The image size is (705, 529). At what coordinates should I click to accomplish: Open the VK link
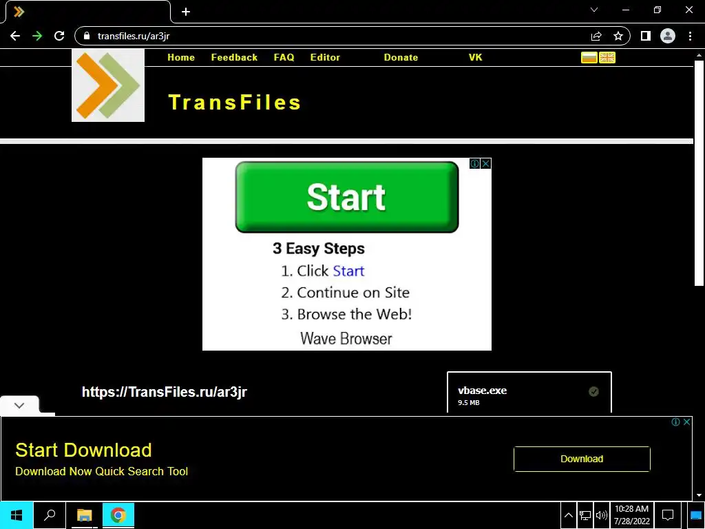coord(475,58)
